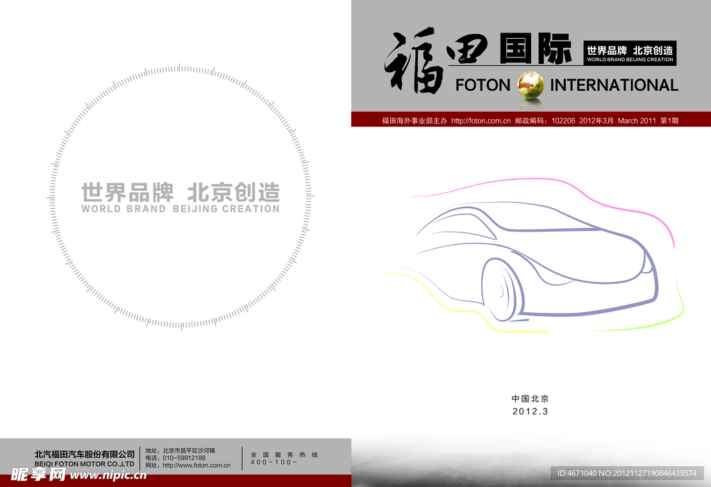
Task: Click the calligraphy 福田 brush logo
Action: pos(436,61)
